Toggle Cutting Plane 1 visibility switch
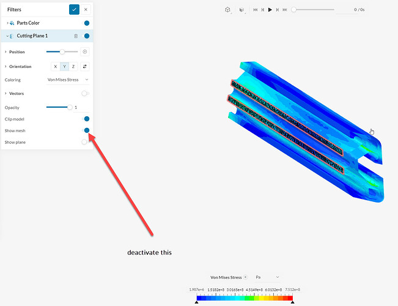This screenshot has width=398, height=306. 87,36
